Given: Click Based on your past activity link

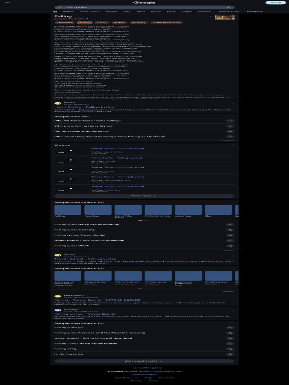Looking at the screenshot, I should [x=161, y=371].
